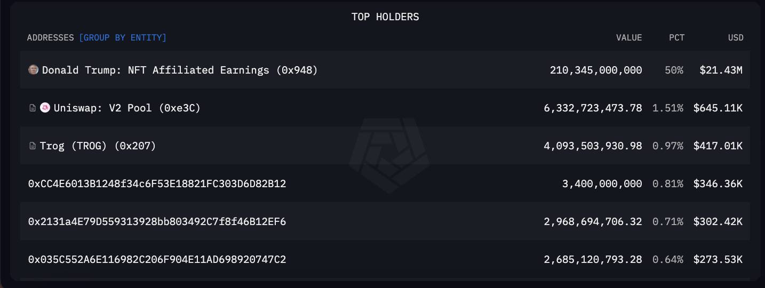Open address starting with 0xCC4E6013
The height and width of the screenshot is (288, 765).
[x=157, y=184]
